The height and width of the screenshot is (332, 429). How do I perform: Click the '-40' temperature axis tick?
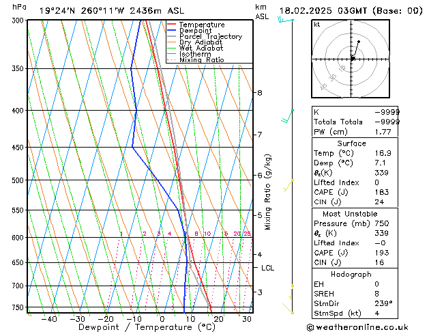tap(49, 319)
